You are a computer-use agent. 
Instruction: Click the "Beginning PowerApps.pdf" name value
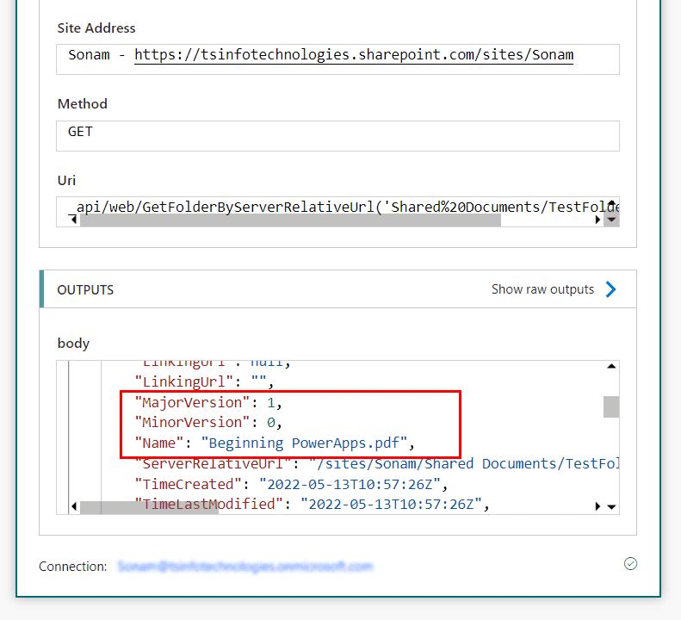(304, 443)
